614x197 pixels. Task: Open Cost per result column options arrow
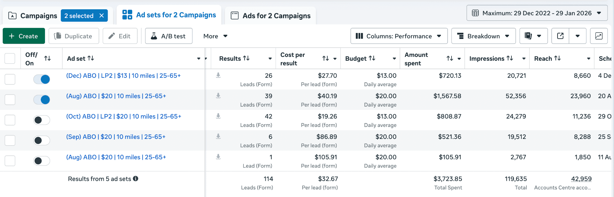335,59
